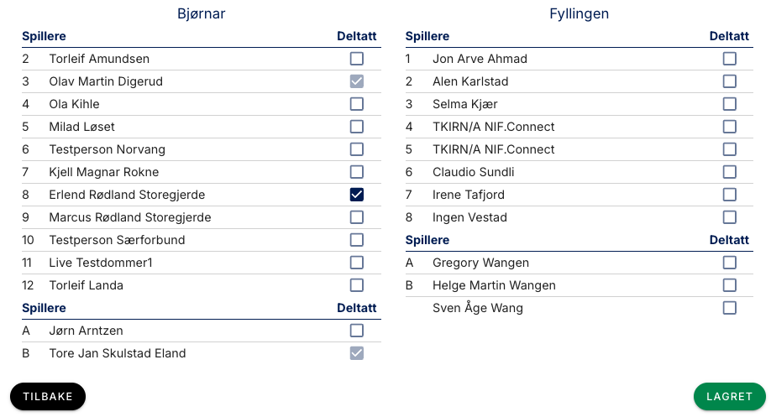Check Sven Åge Wang's participation box

(730, 308)
